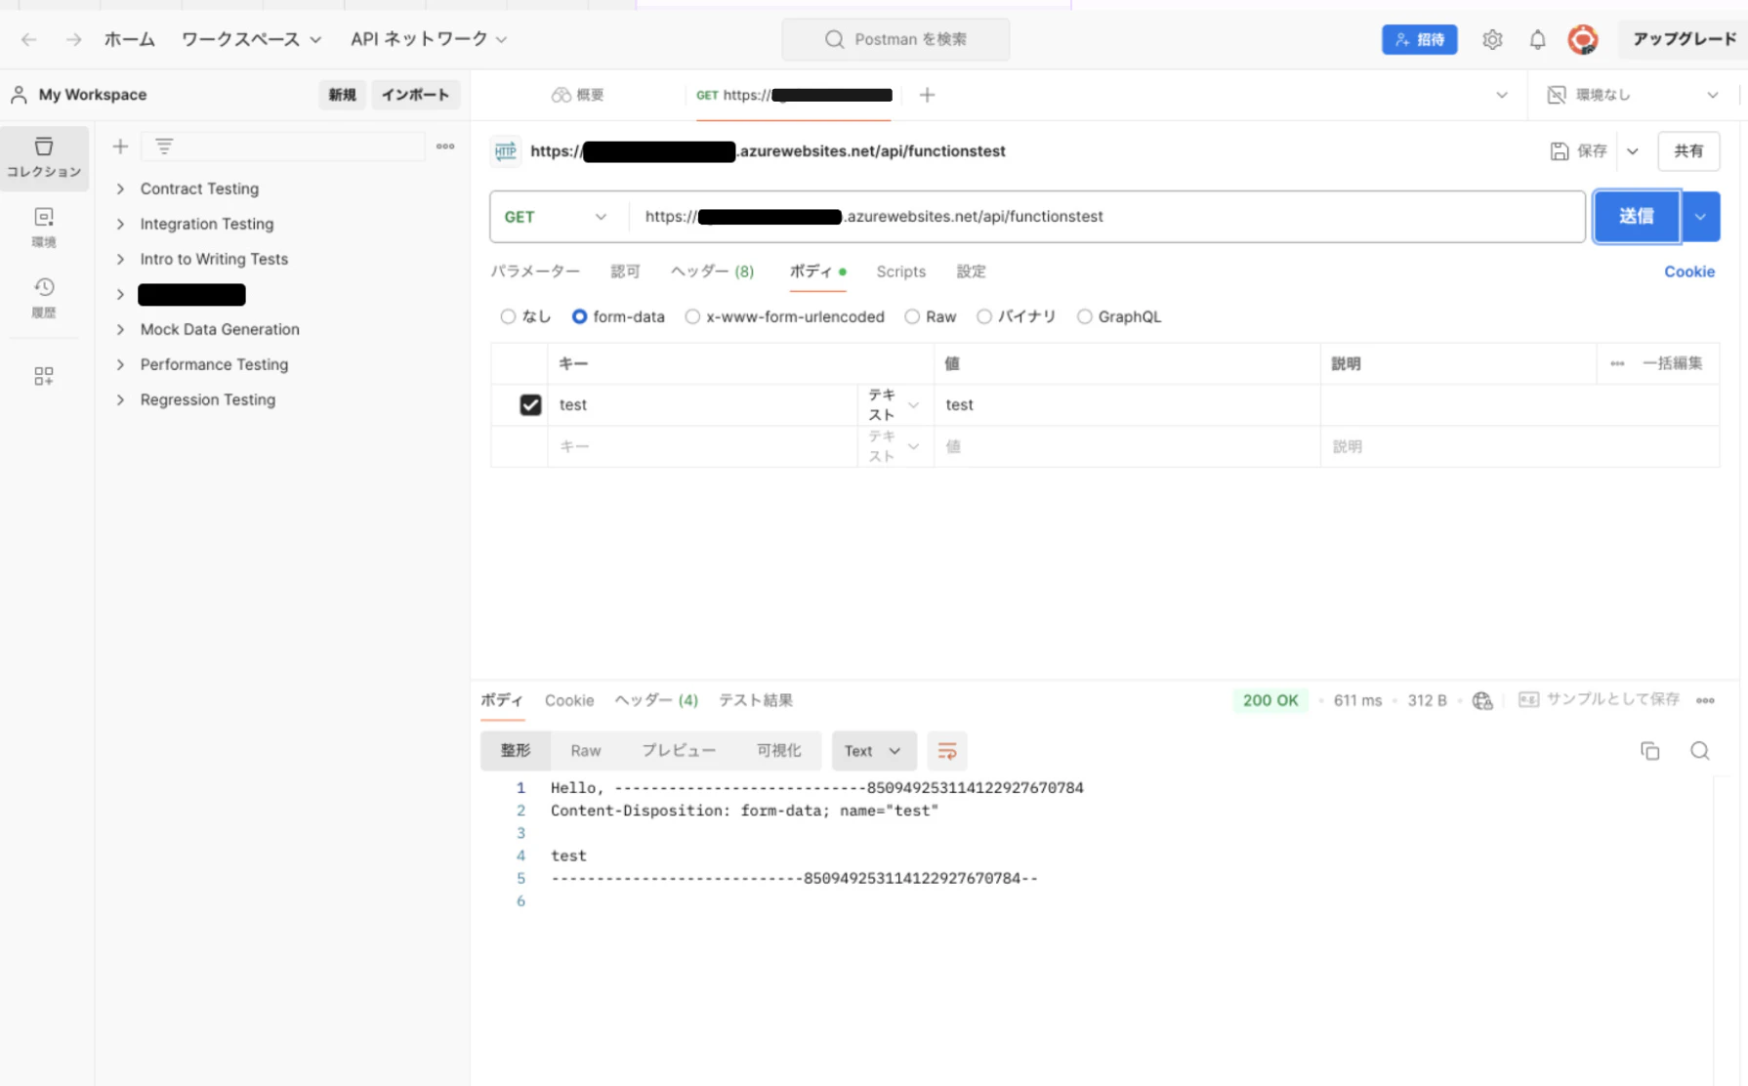The width and height of the screenshot is (1748, 1086).
Task: Switch response view to Raw
Action: (586, 751)
